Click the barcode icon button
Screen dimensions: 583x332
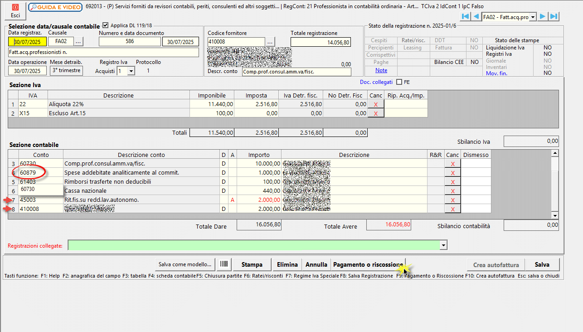[223, 264]
